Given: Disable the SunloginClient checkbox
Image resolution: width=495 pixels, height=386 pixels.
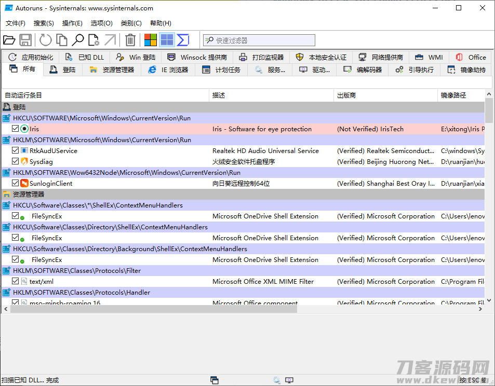Looking at the screenshot, I should (15, 183).
